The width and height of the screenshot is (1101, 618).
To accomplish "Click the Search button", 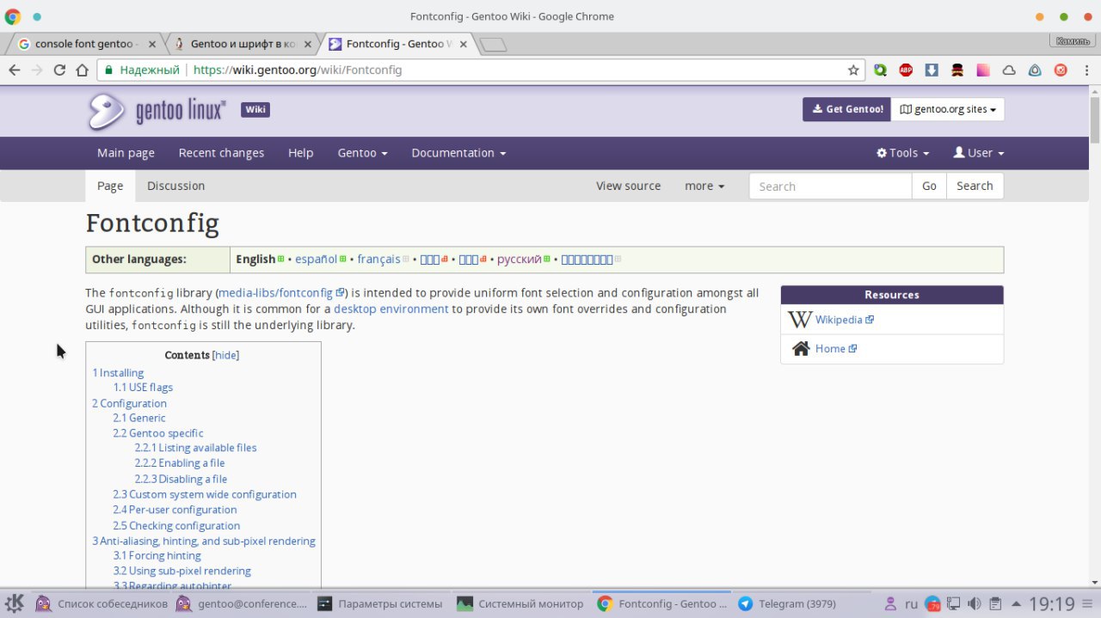I will coord(975,186).
